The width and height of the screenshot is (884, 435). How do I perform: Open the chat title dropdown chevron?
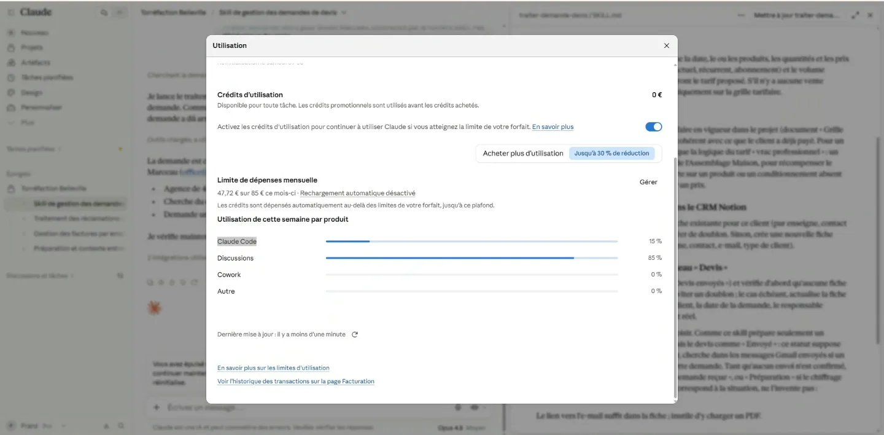pos(344,12)
